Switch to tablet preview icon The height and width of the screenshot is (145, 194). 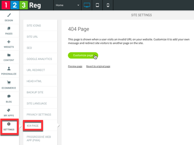[x=97, y=5]
